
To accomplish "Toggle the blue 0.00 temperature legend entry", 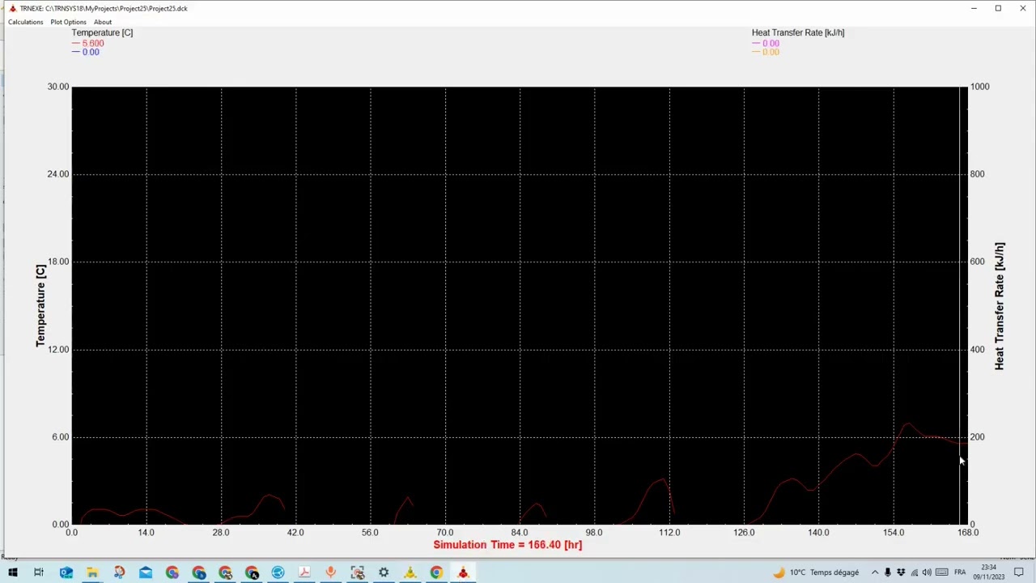I will point(86,52).
